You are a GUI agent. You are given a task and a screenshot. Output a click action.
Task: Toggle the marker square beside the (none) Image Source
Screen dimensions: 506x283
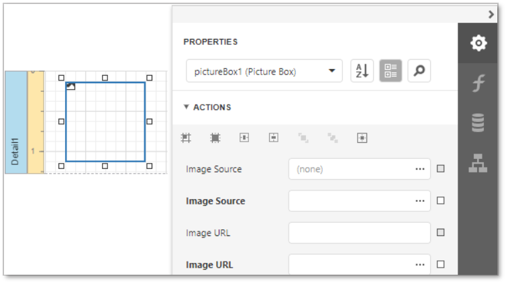tap(441, 169)
